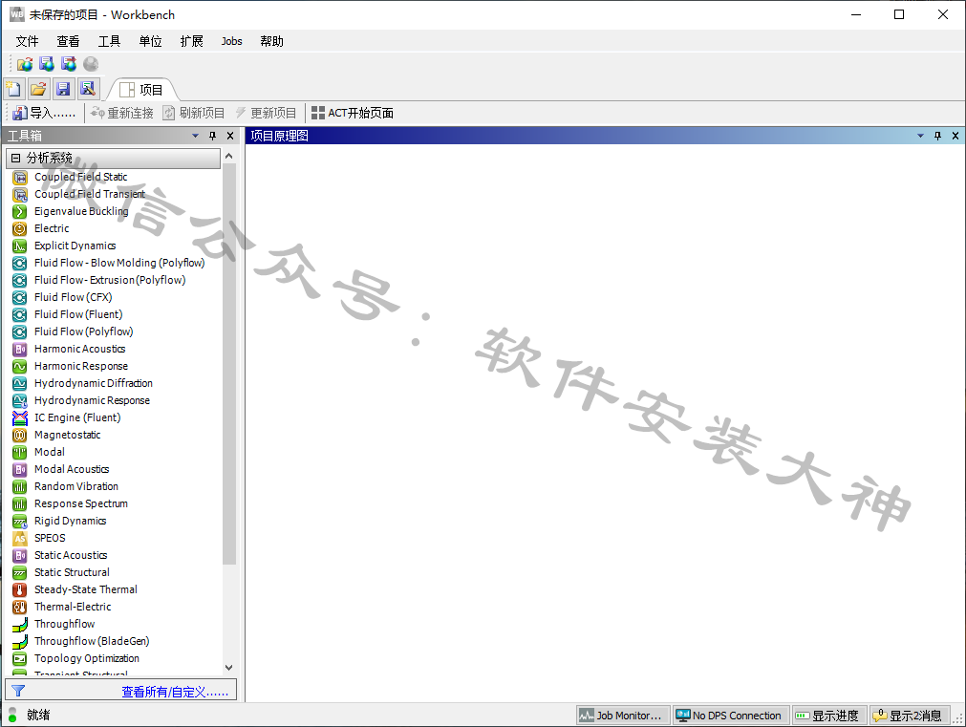This screenshot has height=727, width=966.
Task: Click the greyed-out globe toolbar icon
Action: tap(91, 64)
